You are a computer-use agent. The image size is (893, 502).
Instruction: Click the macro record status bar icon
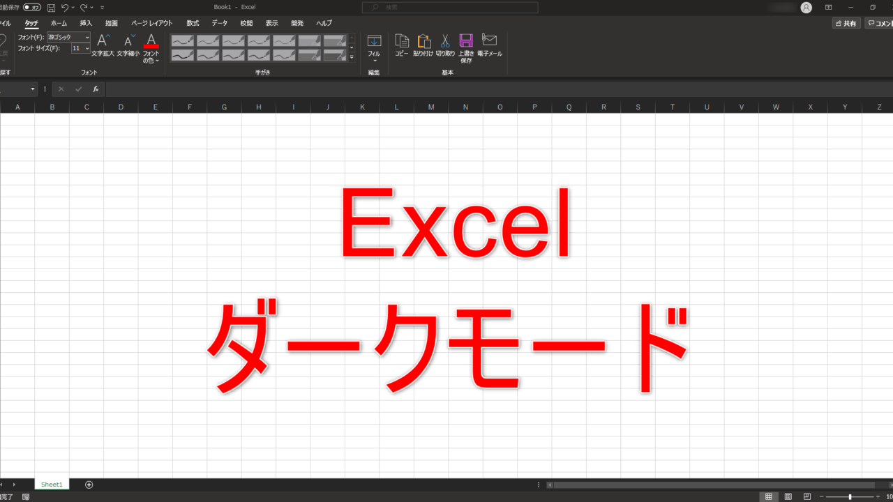pyautogui.click(x=26, y=496)
